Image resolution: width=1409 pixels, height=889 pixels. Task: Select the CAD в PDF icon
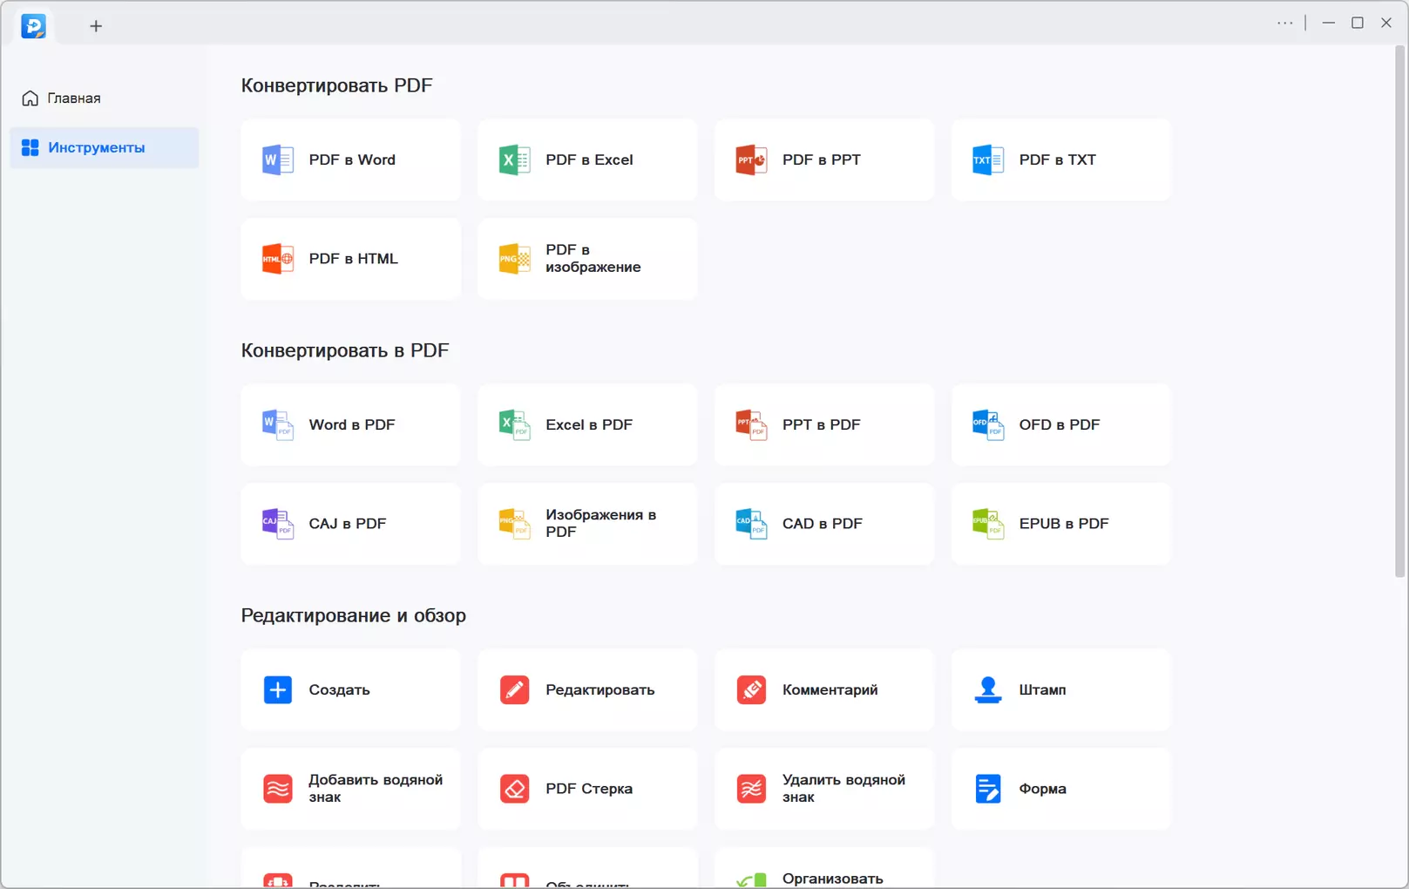point(751,524)
